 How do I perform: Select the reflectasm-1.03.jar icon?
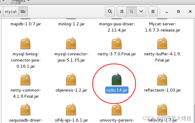162,79
